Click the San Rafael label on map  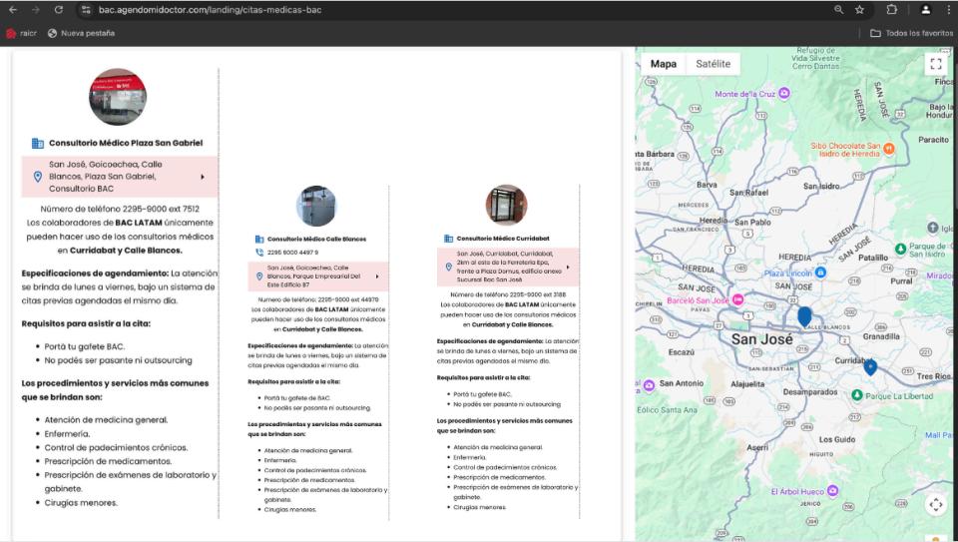pyautogui.click(x=748, y=193)
